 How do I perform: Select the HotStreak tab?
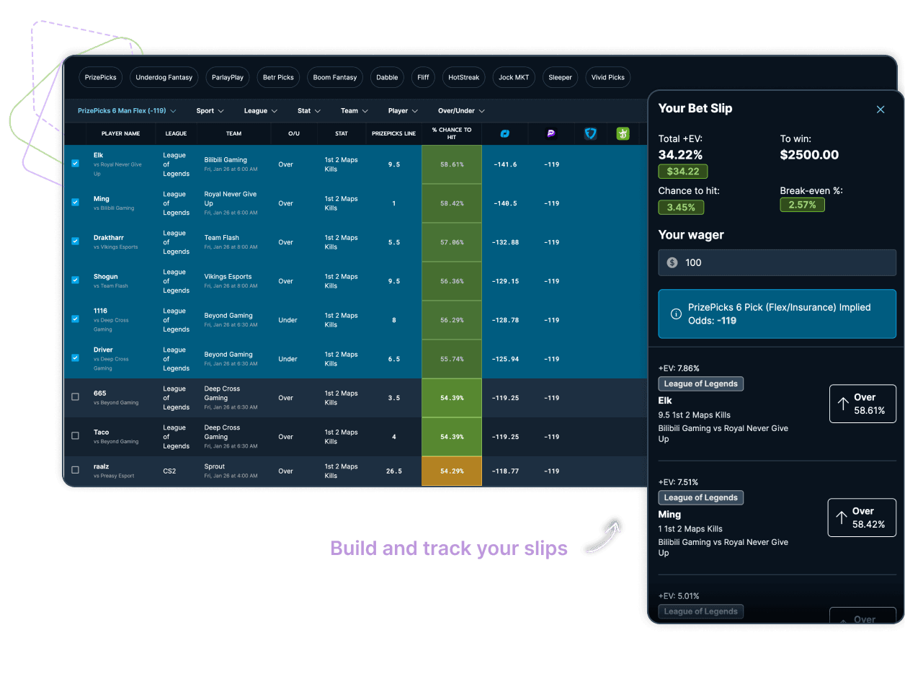click(464, 78)
